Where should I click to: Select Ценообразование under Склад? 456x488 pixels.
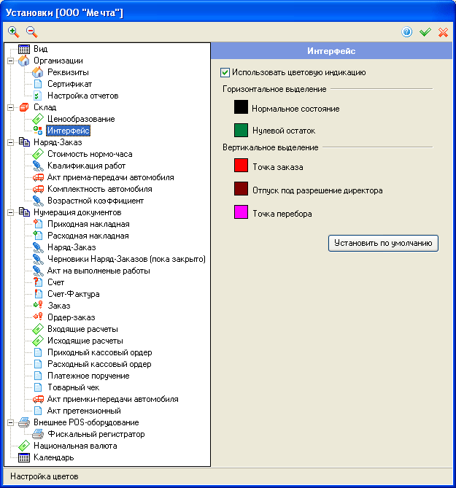click(x=81, y=119)
